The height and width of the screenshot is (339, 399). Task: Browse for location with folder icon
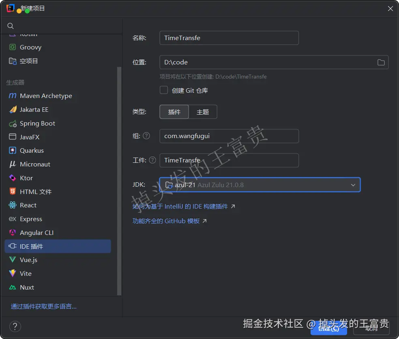point(381,62)
